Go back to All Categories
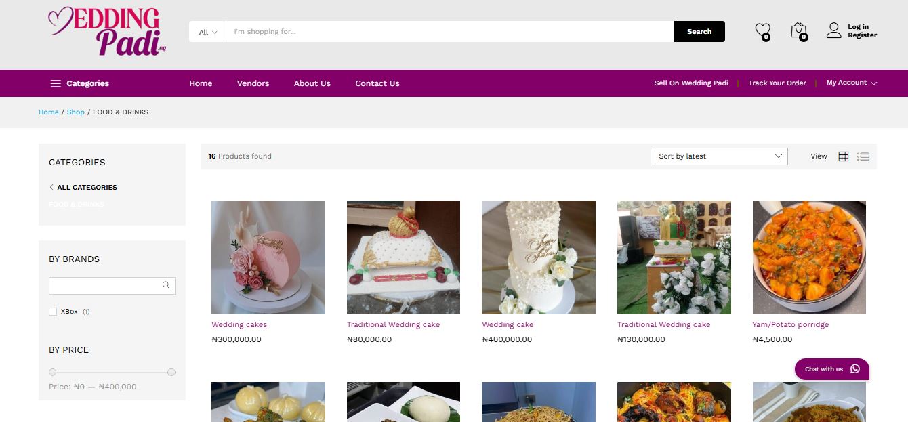The width and height of the screenshot is (908, 422). pos(87,187)
